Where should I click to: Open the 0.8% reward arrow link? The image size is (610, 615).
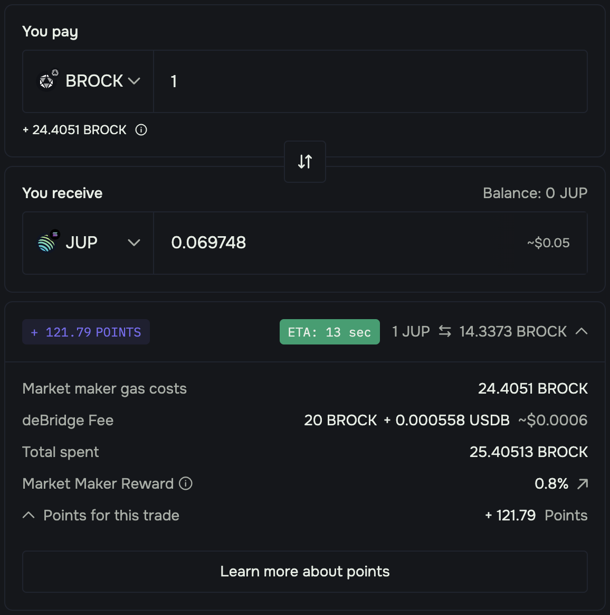pos(583,484)
